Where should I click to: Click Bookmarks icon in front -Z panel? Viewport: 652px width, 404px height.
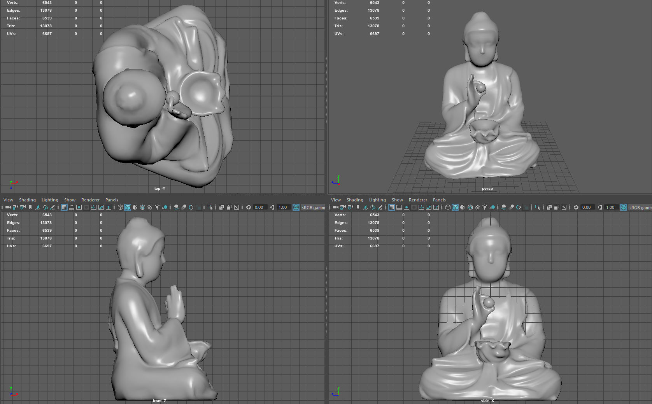coord(30,207)
